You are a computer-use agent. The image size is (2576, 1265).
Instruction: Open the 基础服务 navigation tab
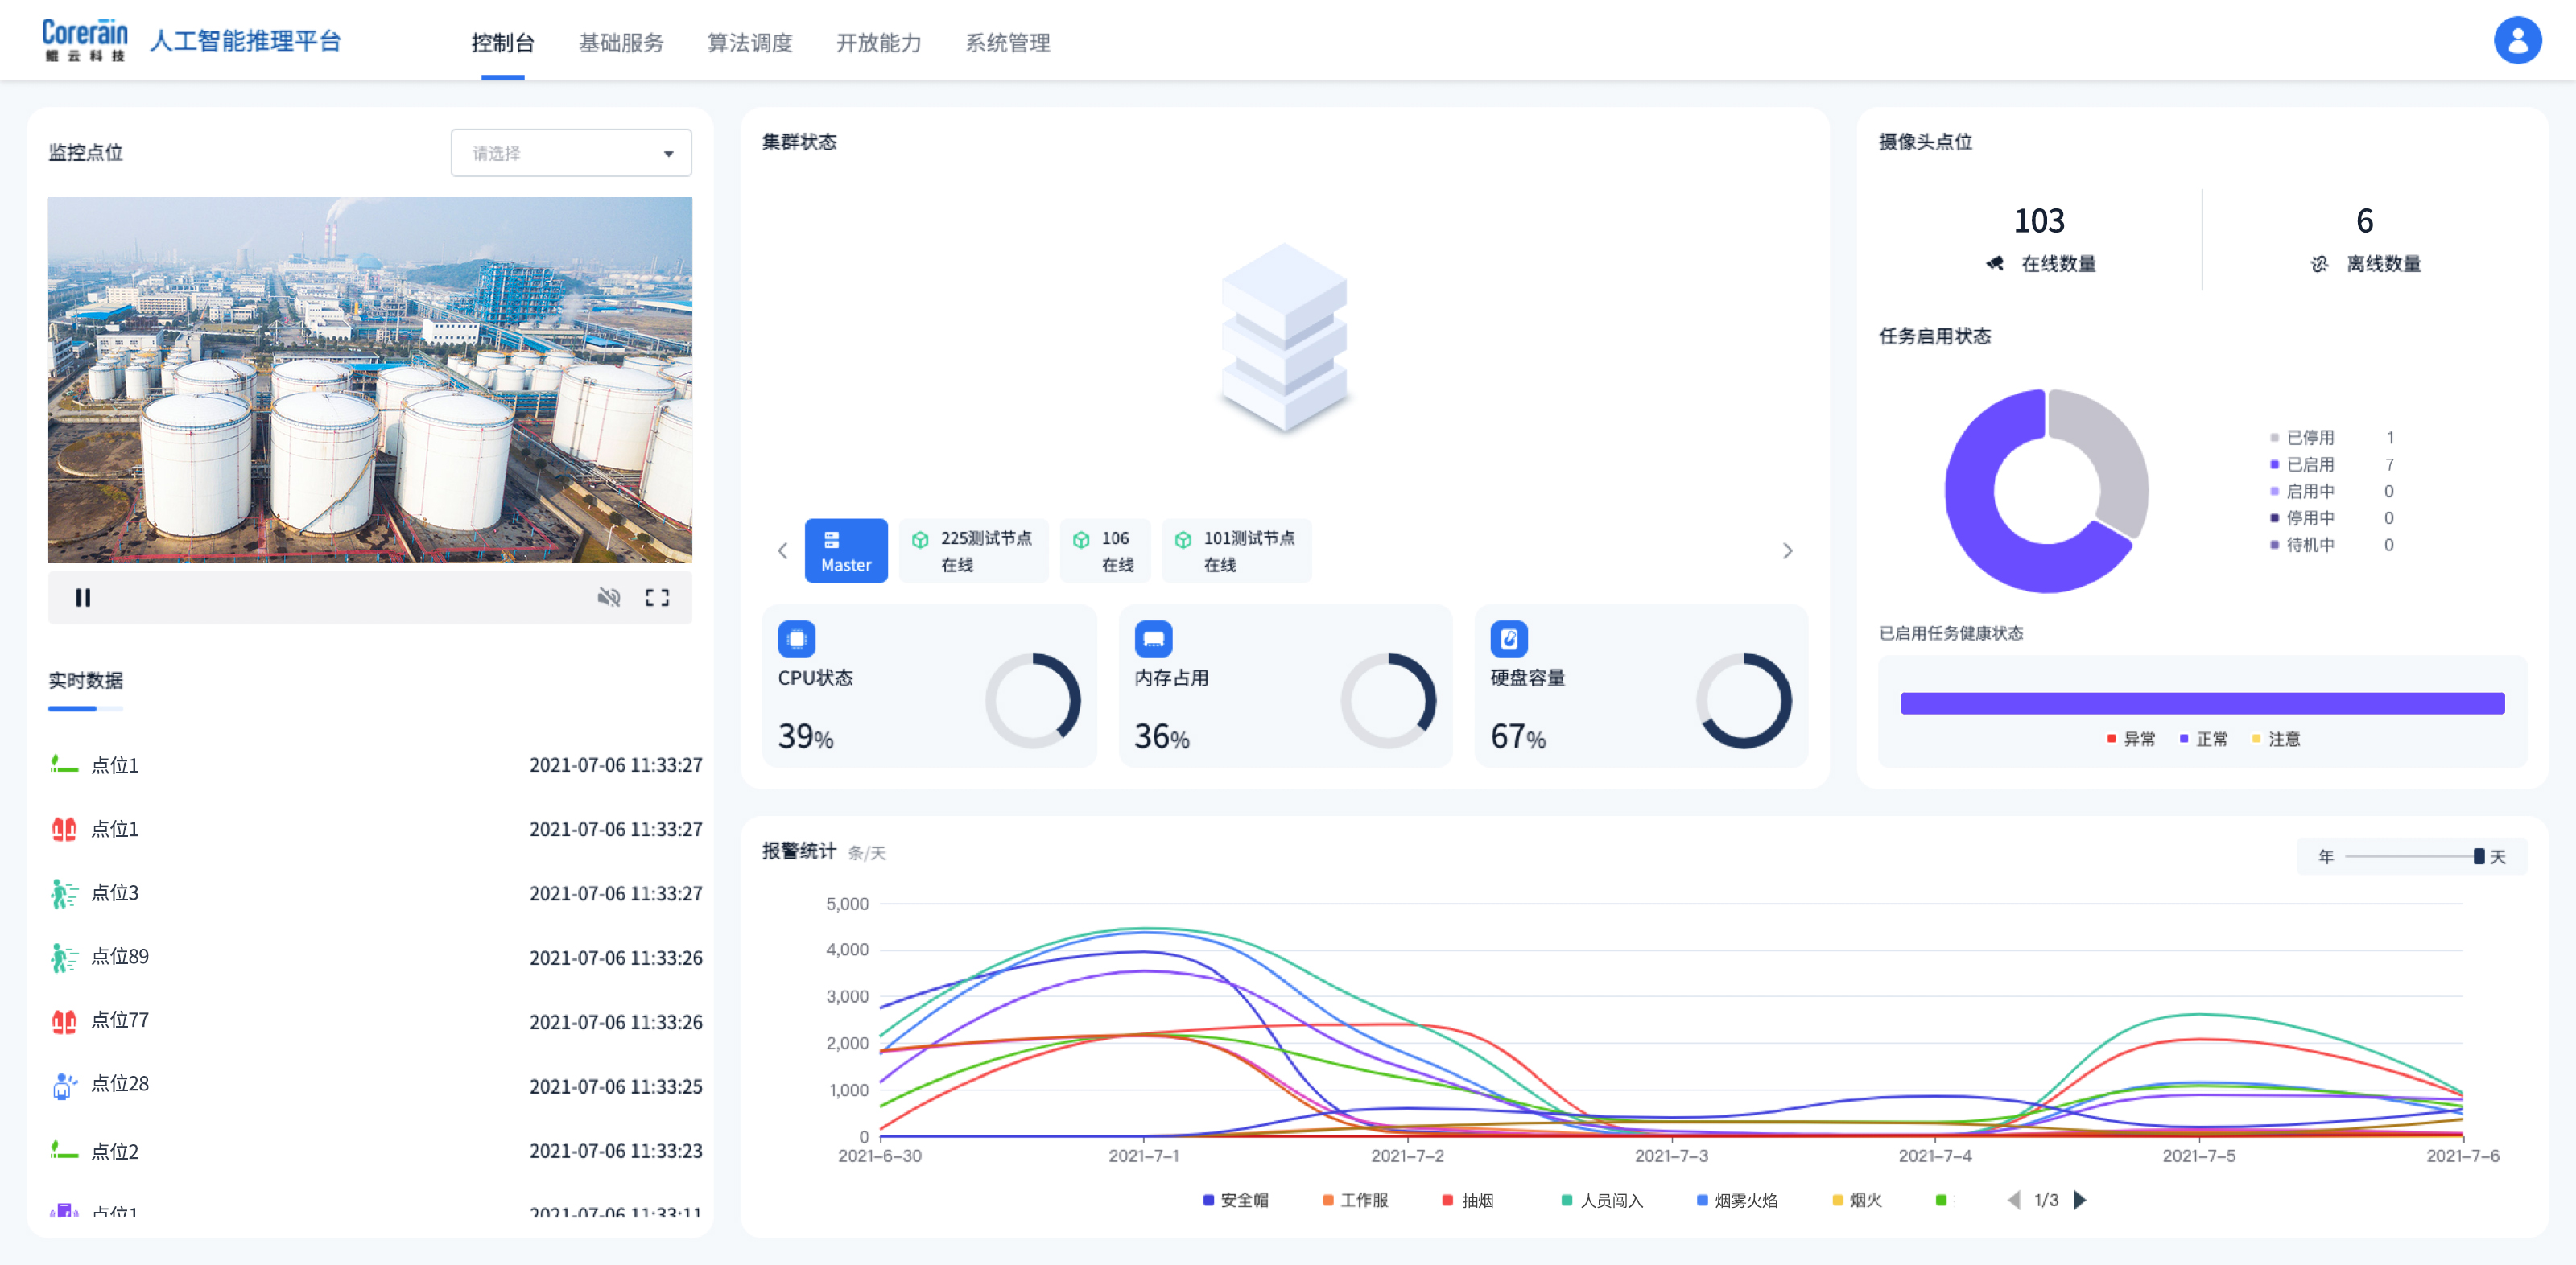[620, 43]
